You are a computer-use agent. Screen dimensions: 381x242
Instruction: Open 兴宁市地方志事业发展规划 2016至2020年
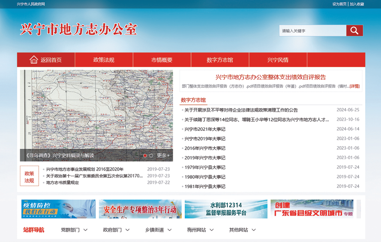[85, 169]
